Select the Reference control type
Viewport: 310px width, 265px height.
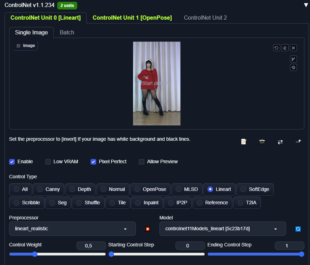212,203
